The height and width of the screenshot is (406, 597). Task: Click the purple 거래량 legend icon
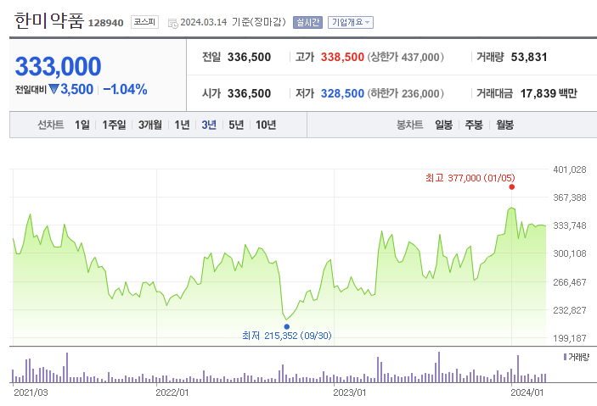(x=565, y=357)
